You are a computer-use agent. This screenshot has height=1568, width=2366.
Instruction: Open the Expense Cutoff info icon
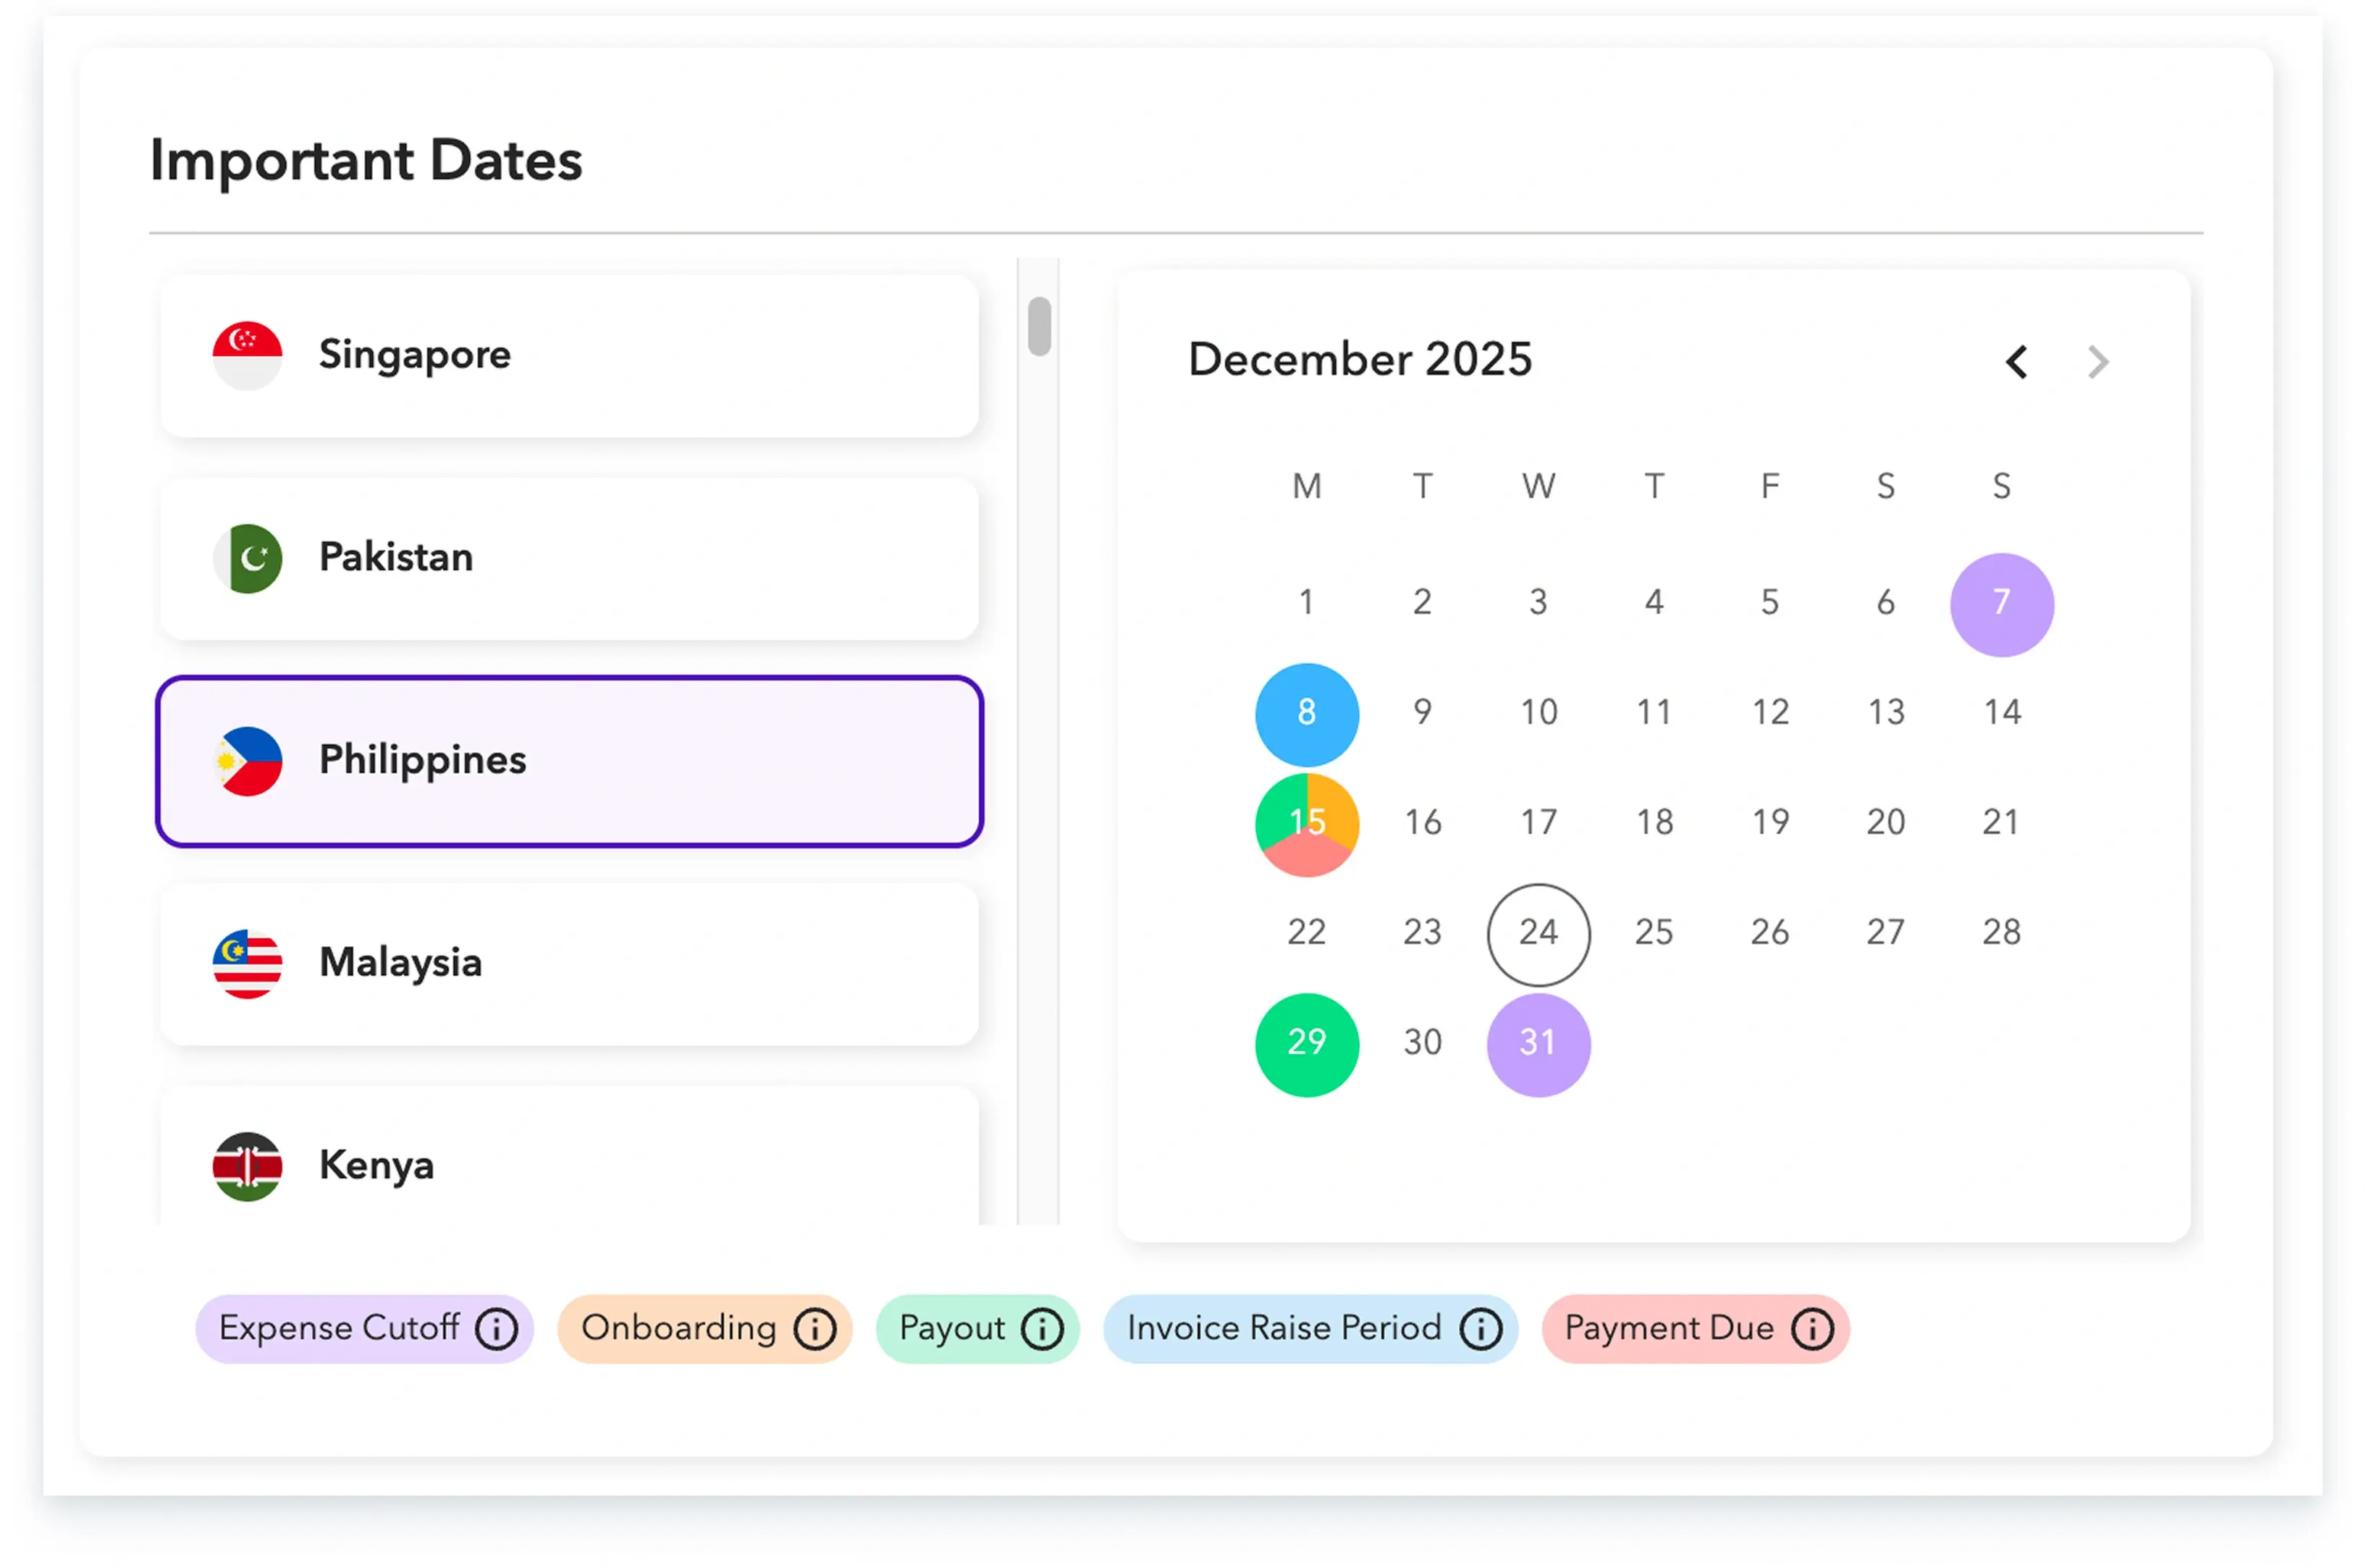(x=495, y=1328)
